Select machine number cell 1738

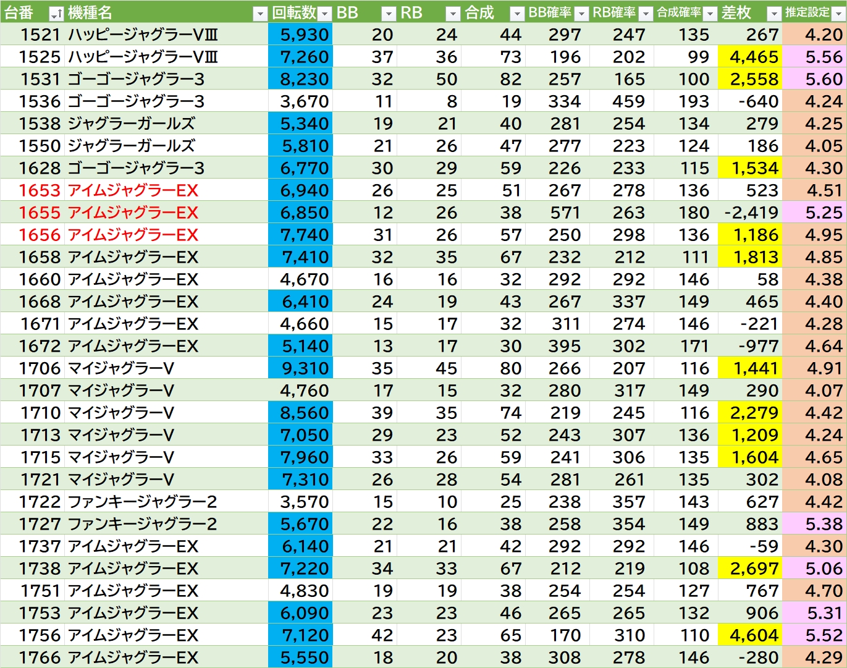32,569
